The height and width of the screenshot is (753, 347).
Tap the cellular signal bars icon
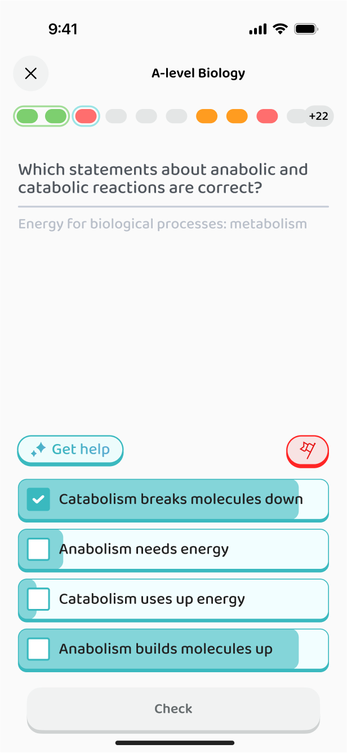coord(258,29)
